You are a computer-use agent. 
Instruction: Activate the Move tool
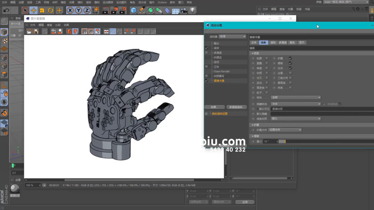coord(33,10)
